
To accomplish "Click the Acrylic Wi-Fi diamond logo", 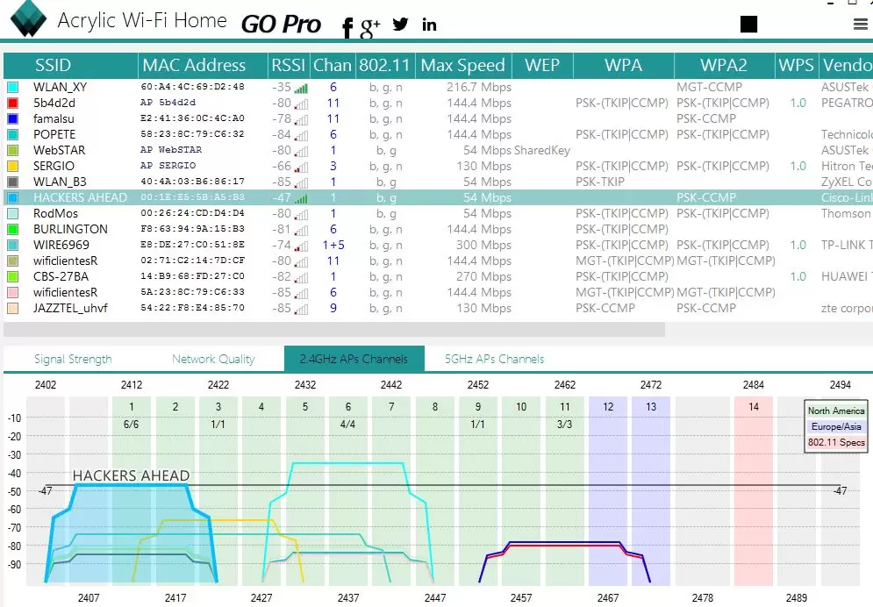I will [x=28, y=18].
